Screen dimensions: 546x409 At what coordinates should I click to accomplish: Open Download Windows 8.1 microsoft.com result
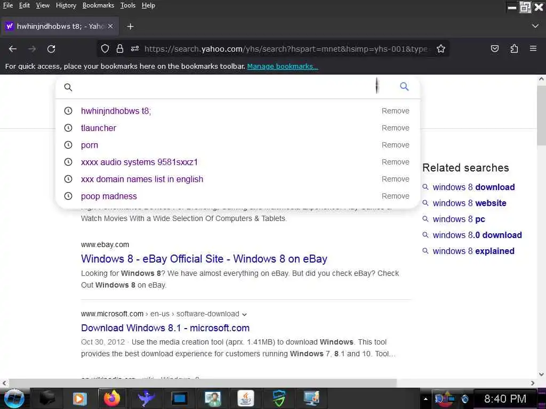165,328
